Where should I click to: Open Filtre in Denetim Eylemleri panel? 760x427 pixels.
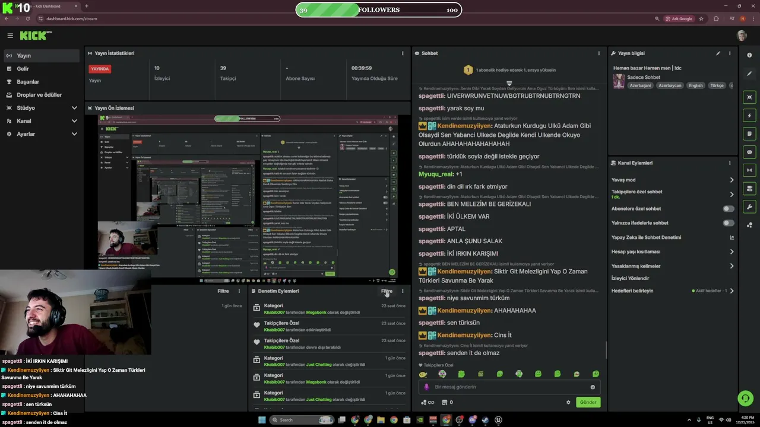[387, 291]
